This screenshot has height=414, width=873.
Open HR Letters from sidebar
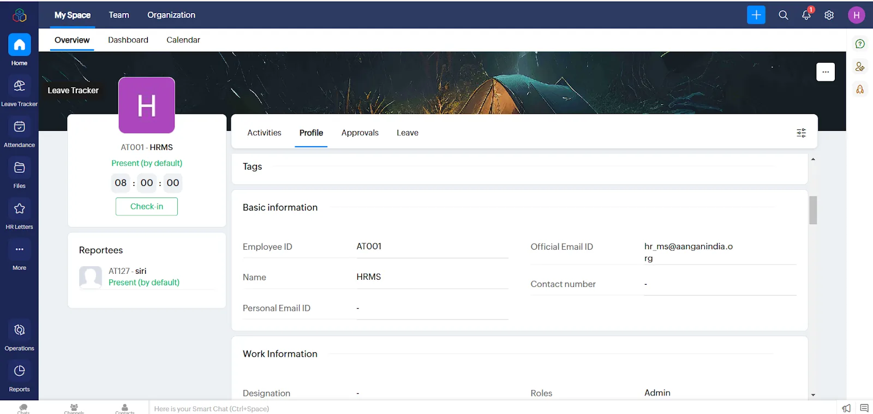19,214
